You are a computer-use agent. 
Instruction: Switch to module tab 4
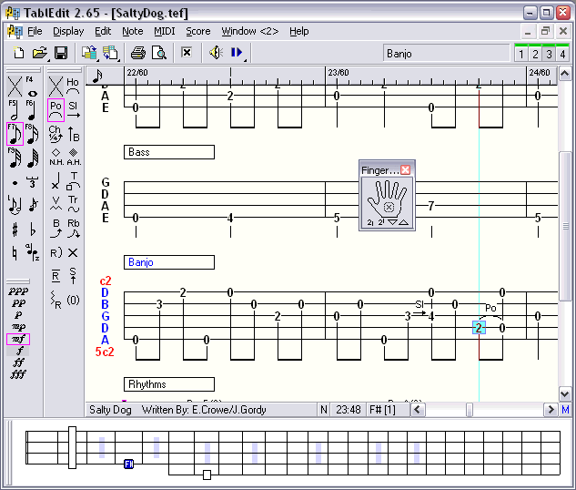coord(562,54)
